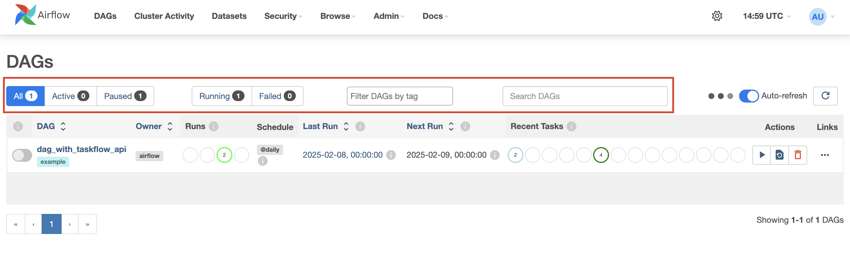Trigger the DAG with the play icon
Image resolution: width=850 pixels, height=277 pixels.
[762, 155]
